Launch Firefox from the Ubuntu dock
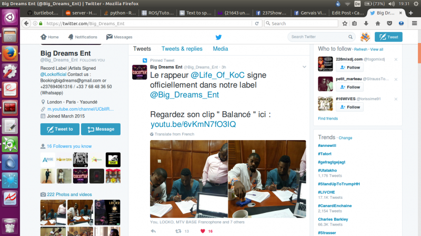 pyautogui.click(x=9, y=53)
